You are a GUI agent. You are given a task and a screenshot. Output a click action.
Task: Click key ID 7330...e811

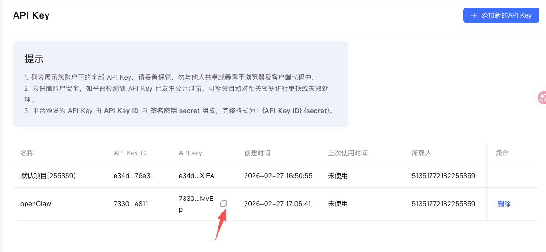pyautogui.click(x=130, y=204)
